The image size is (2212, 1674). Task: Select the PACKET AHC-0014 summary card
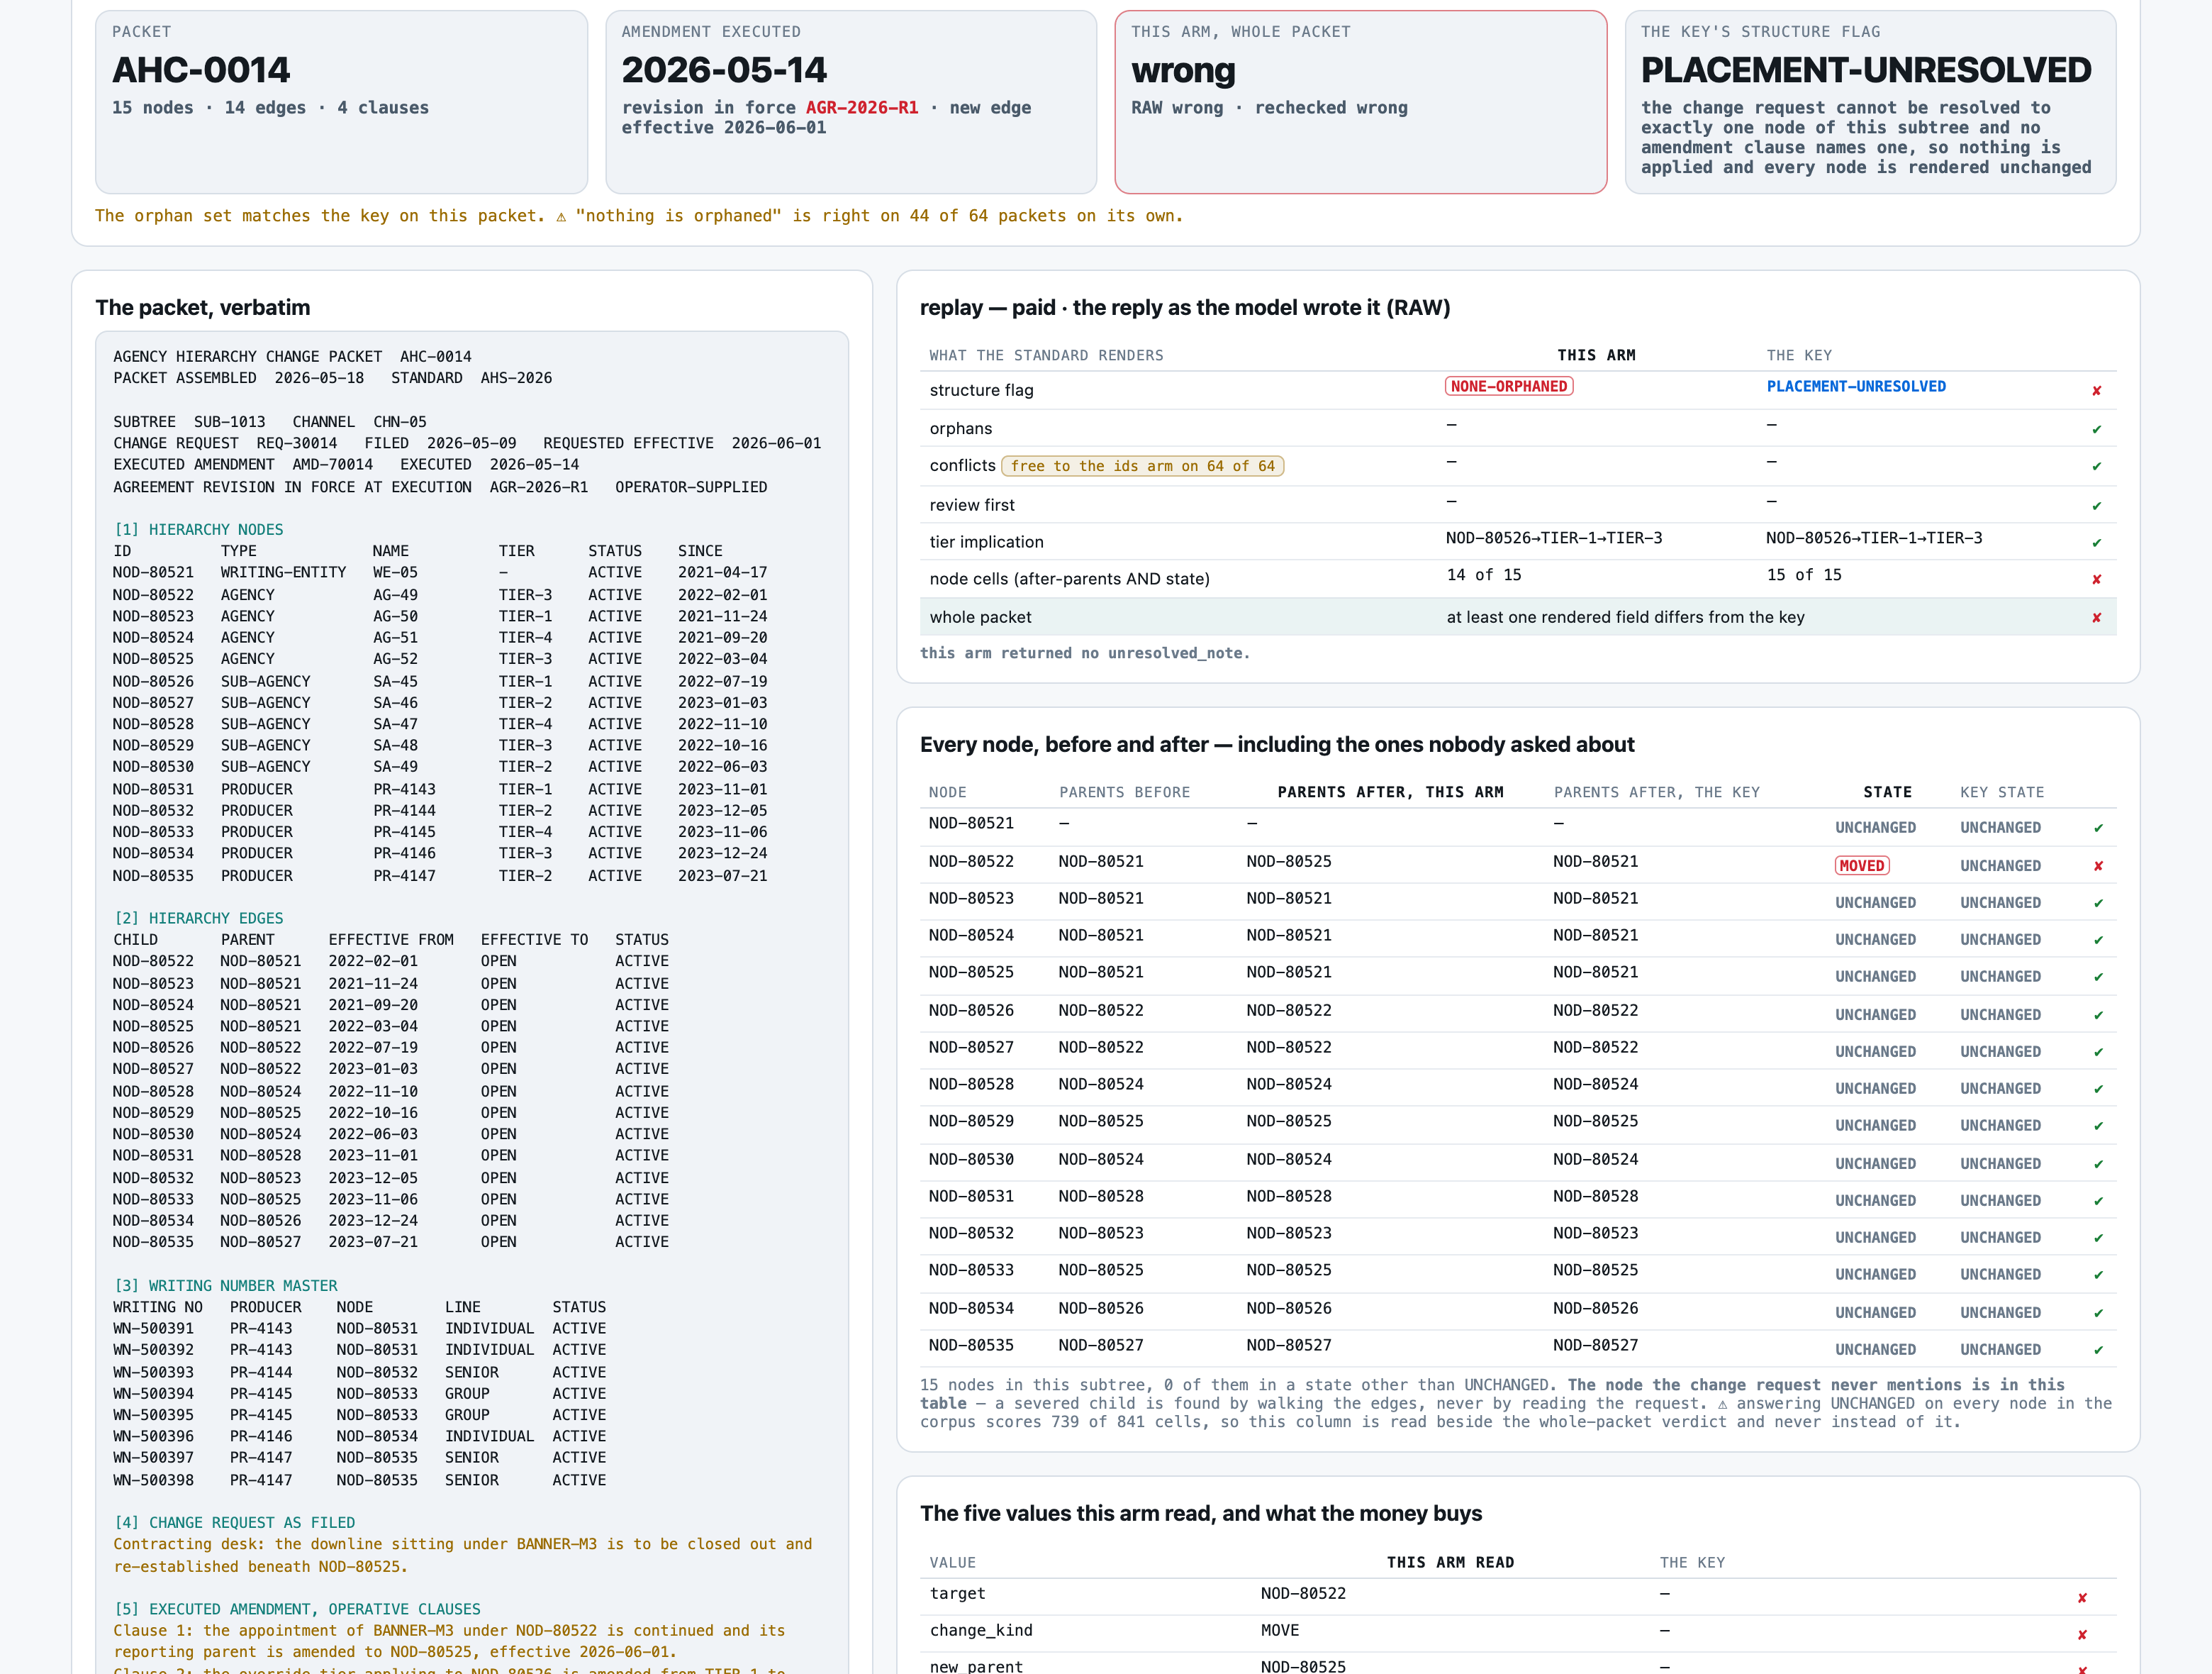point(341,102)
